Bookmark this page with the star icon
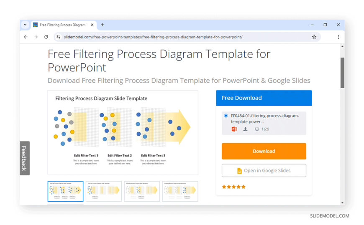The height and width of the screenshot is (225, 364). [314, 37]
